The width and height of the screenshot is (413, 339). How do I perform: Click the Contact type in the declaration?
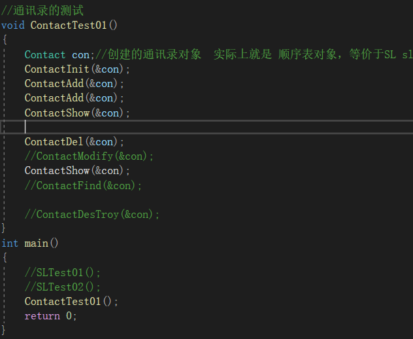click(45, 55)
